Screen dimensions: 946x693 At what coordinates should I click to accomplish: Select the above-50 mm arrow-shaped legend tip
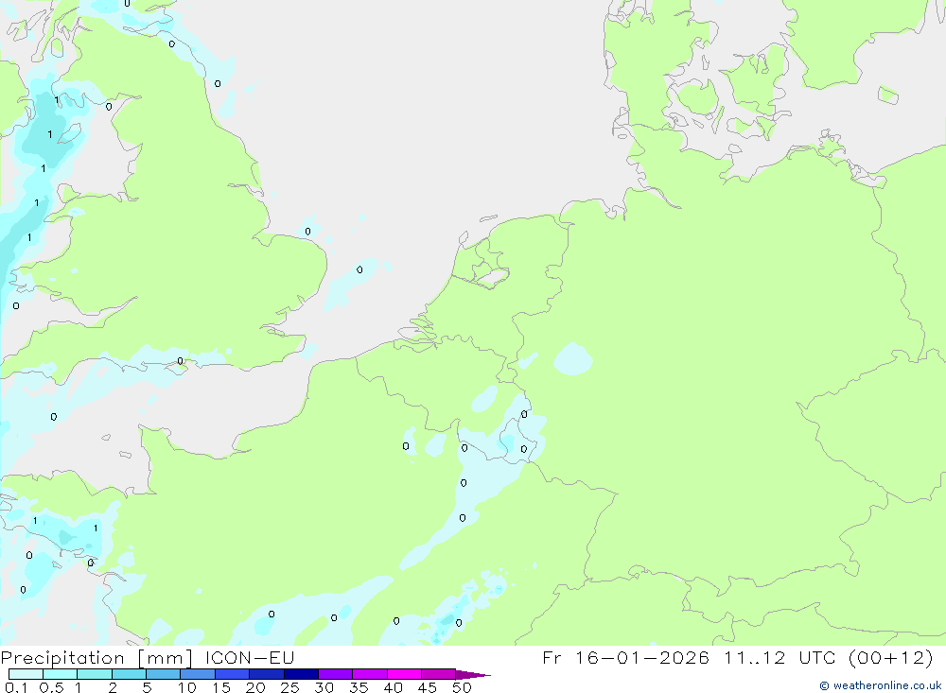[473, 675]
